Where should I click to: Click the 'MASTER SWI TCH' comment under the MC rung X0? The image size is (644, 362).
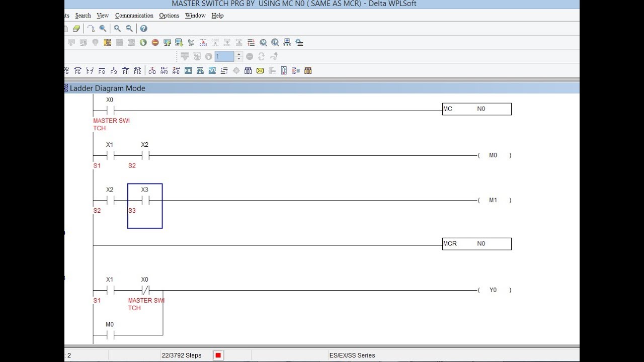click(111, 125)
